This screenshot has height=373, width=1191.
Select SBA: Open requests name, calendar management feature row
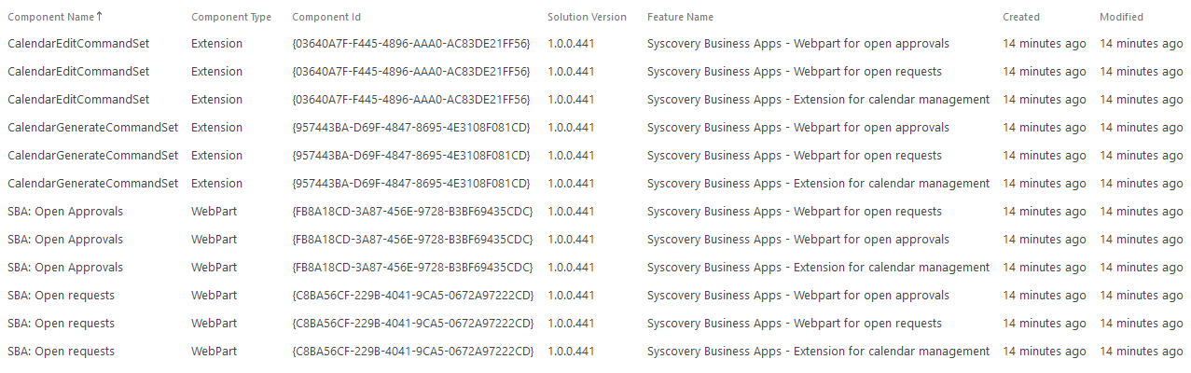coord(62,352)
